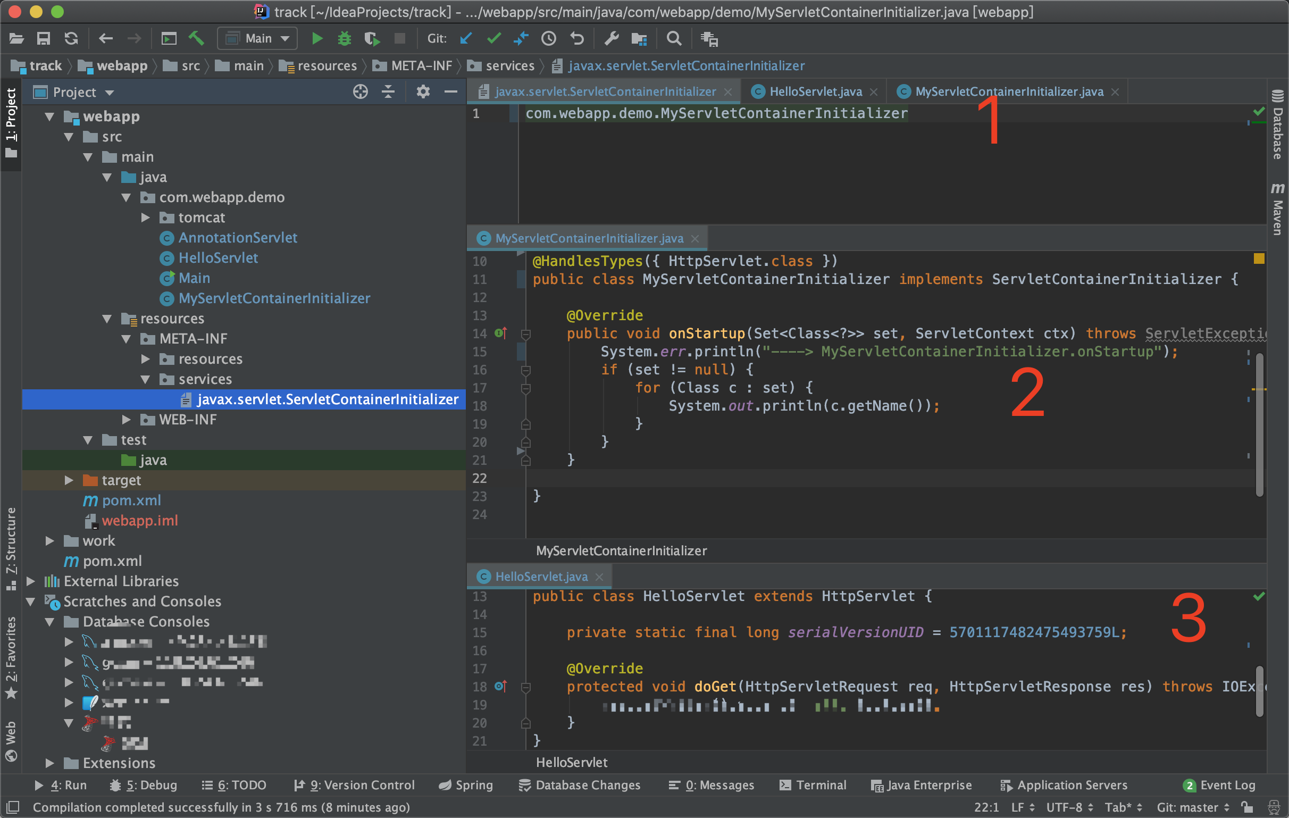
Task: Open the Project panel settings gear
Action: tap(423, 92)
